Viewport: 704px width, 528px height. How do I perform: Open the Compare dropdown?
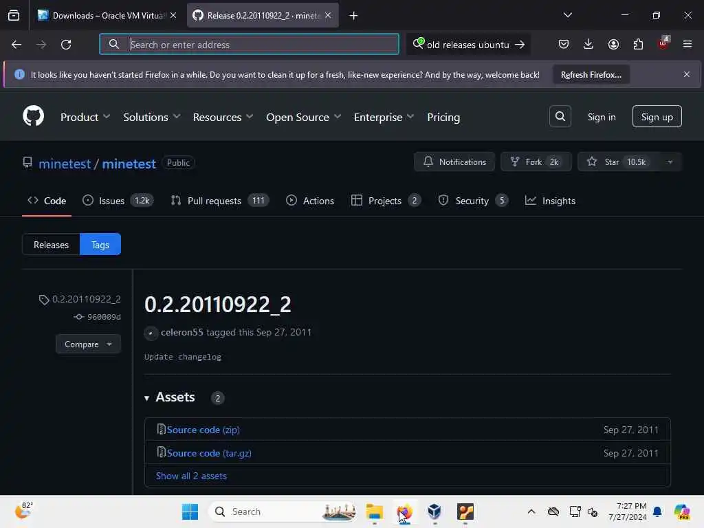click(x=88, y=344)
